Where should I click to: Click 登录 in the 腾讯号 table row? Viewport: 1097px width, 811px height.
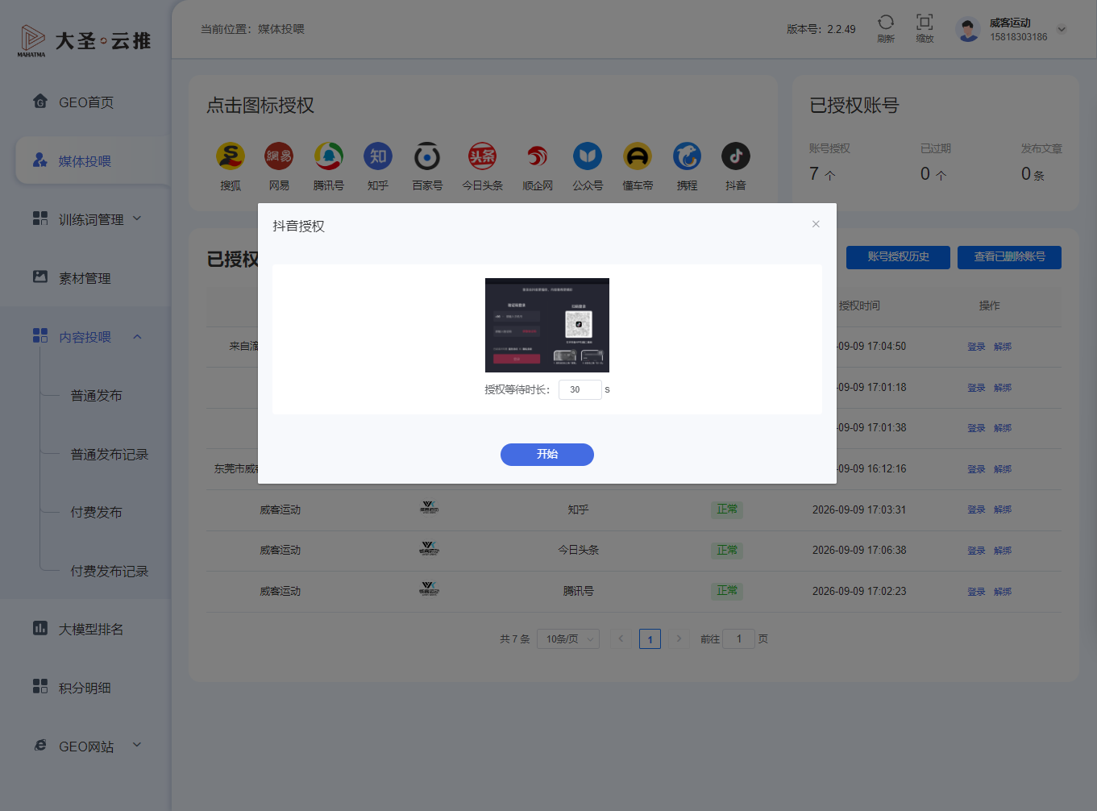point(976,592)
